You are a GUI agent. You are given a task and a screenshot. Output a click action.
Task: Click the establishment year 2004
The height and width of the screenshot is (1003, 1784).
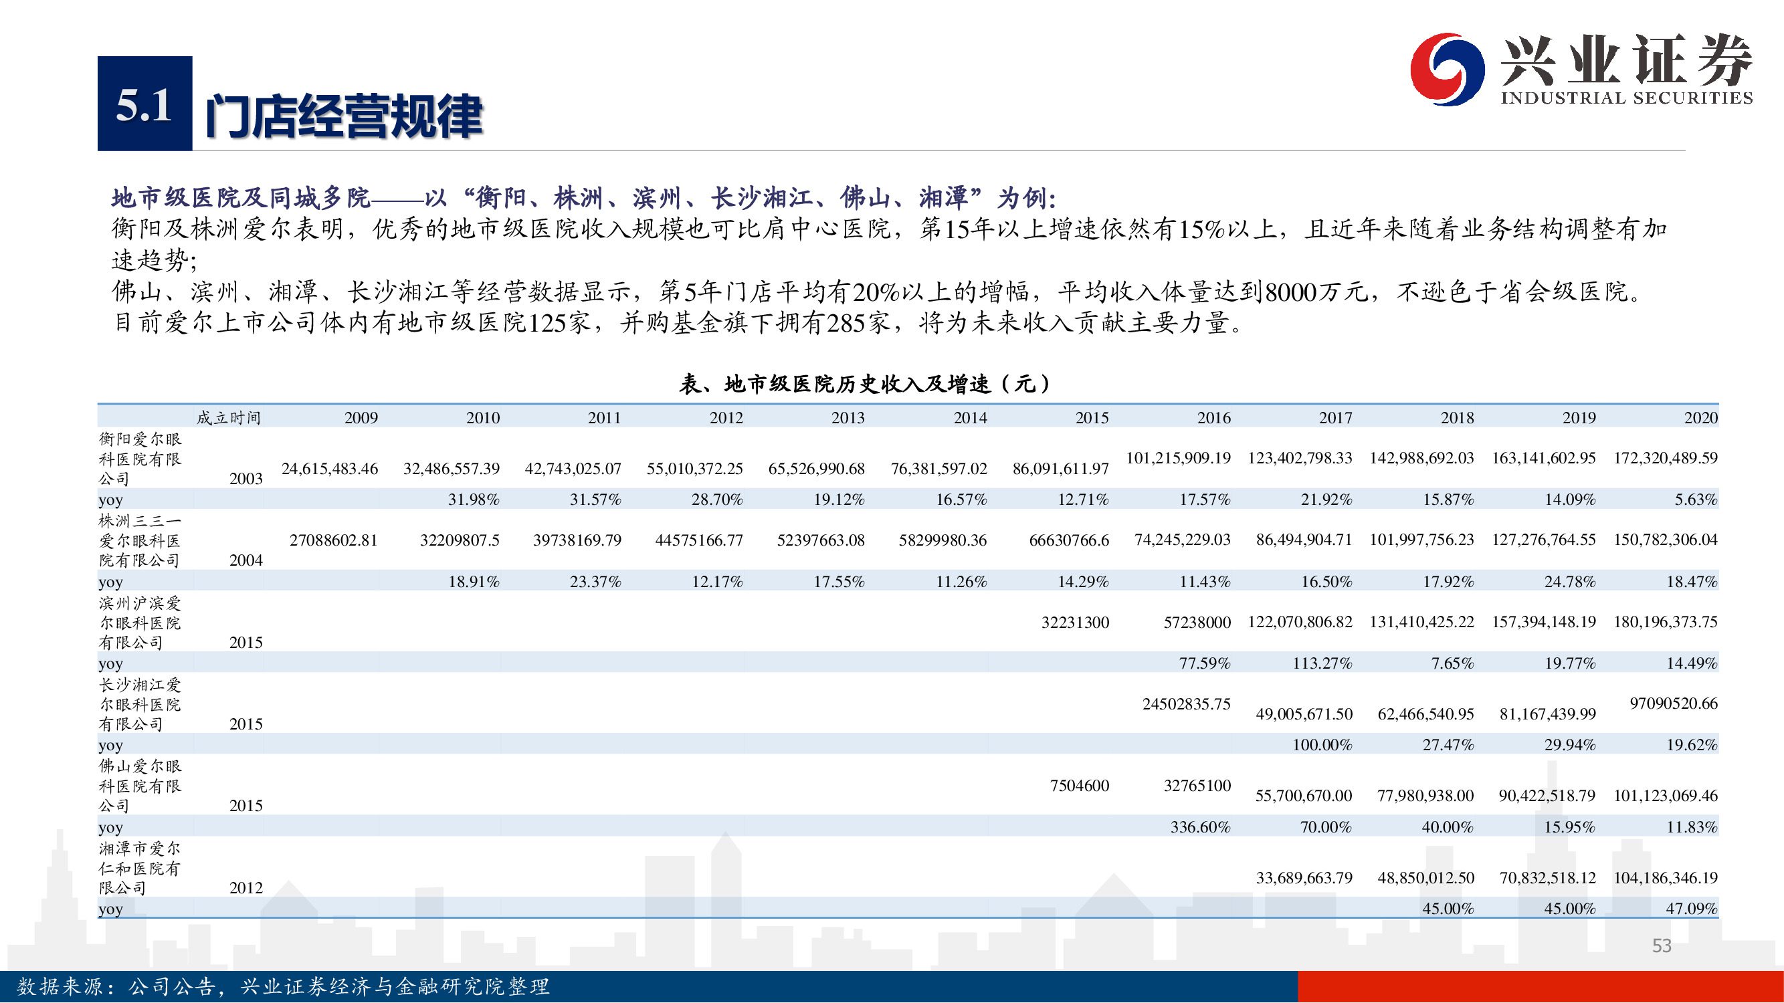tap(246, 560)
